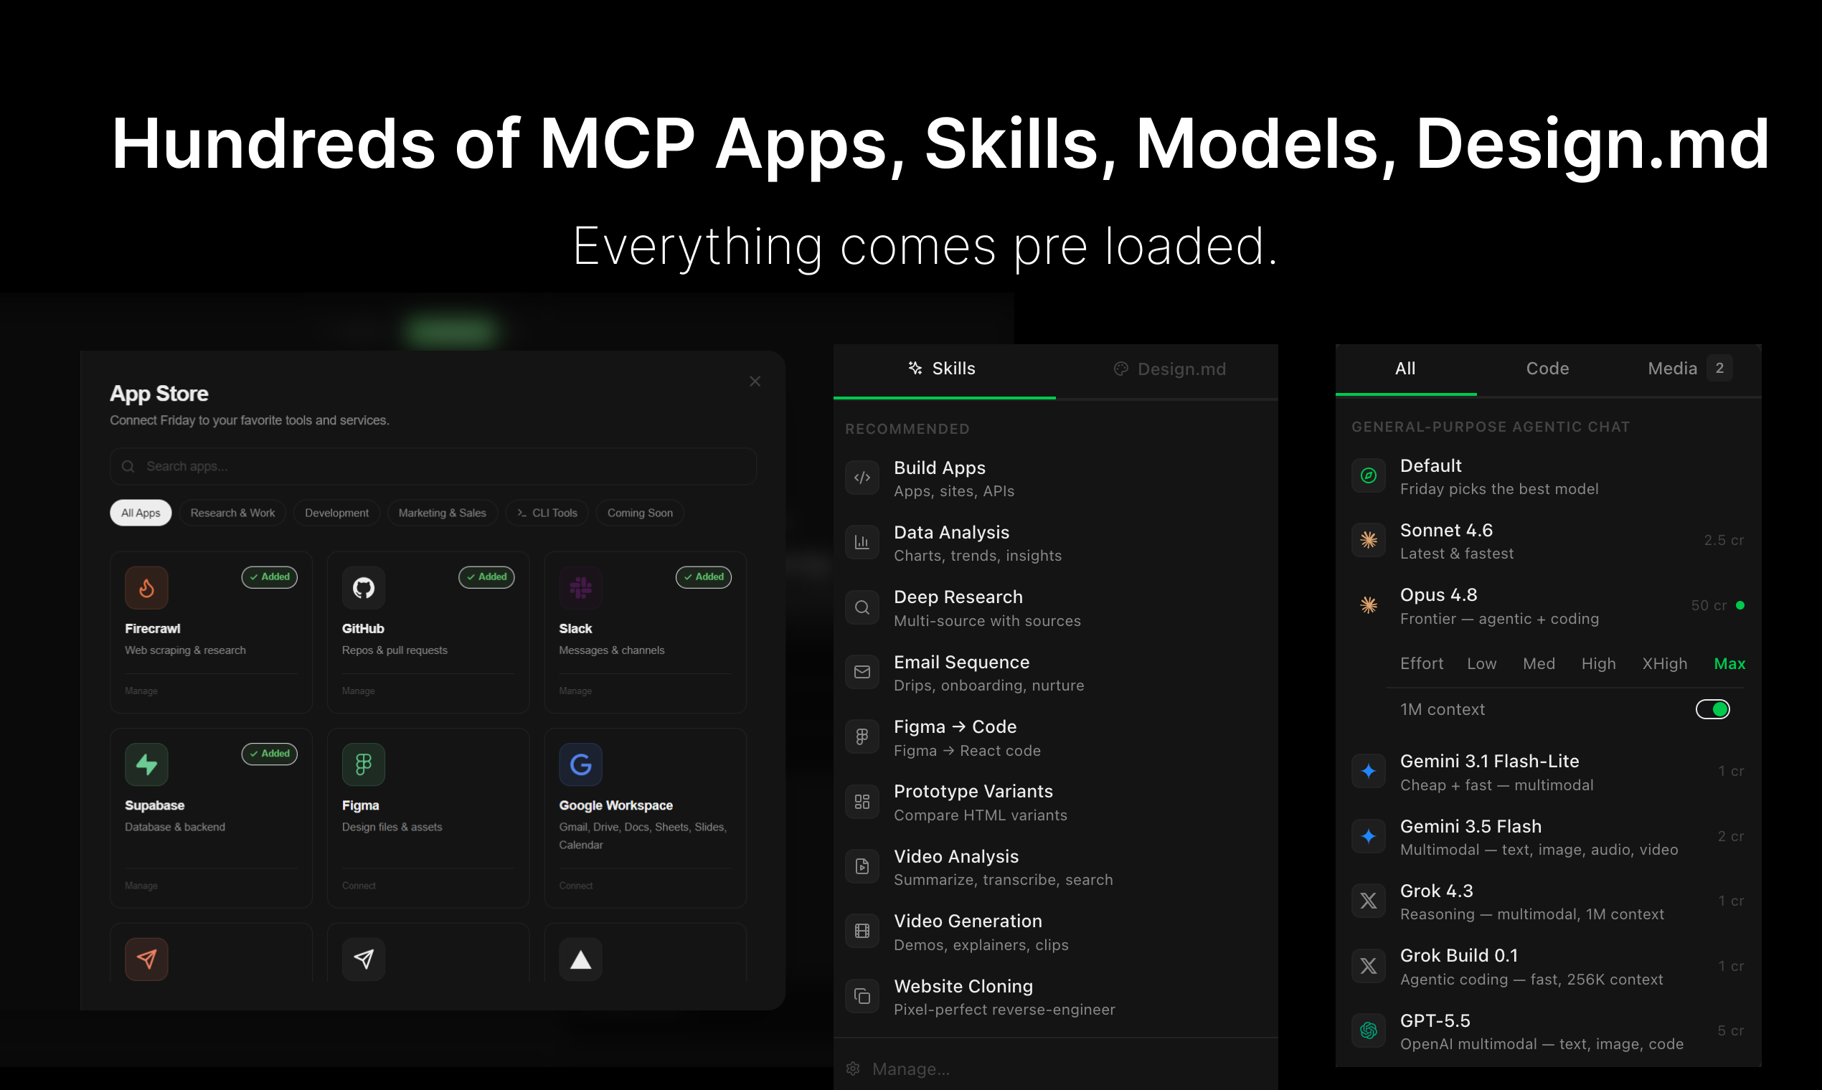Click the Deep Research magnifier icon
Screen dimensions: 1822x1090
point(862,608)
